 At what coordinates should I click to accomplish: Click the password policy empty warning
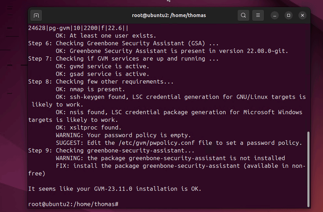(x=123, y=135)
